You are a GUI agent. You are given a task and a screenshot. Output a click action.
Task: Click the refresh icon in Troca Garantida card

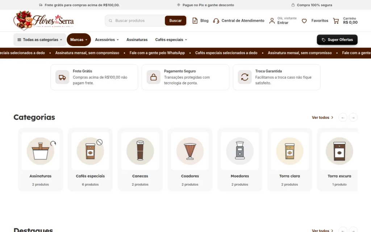[245, 77]
